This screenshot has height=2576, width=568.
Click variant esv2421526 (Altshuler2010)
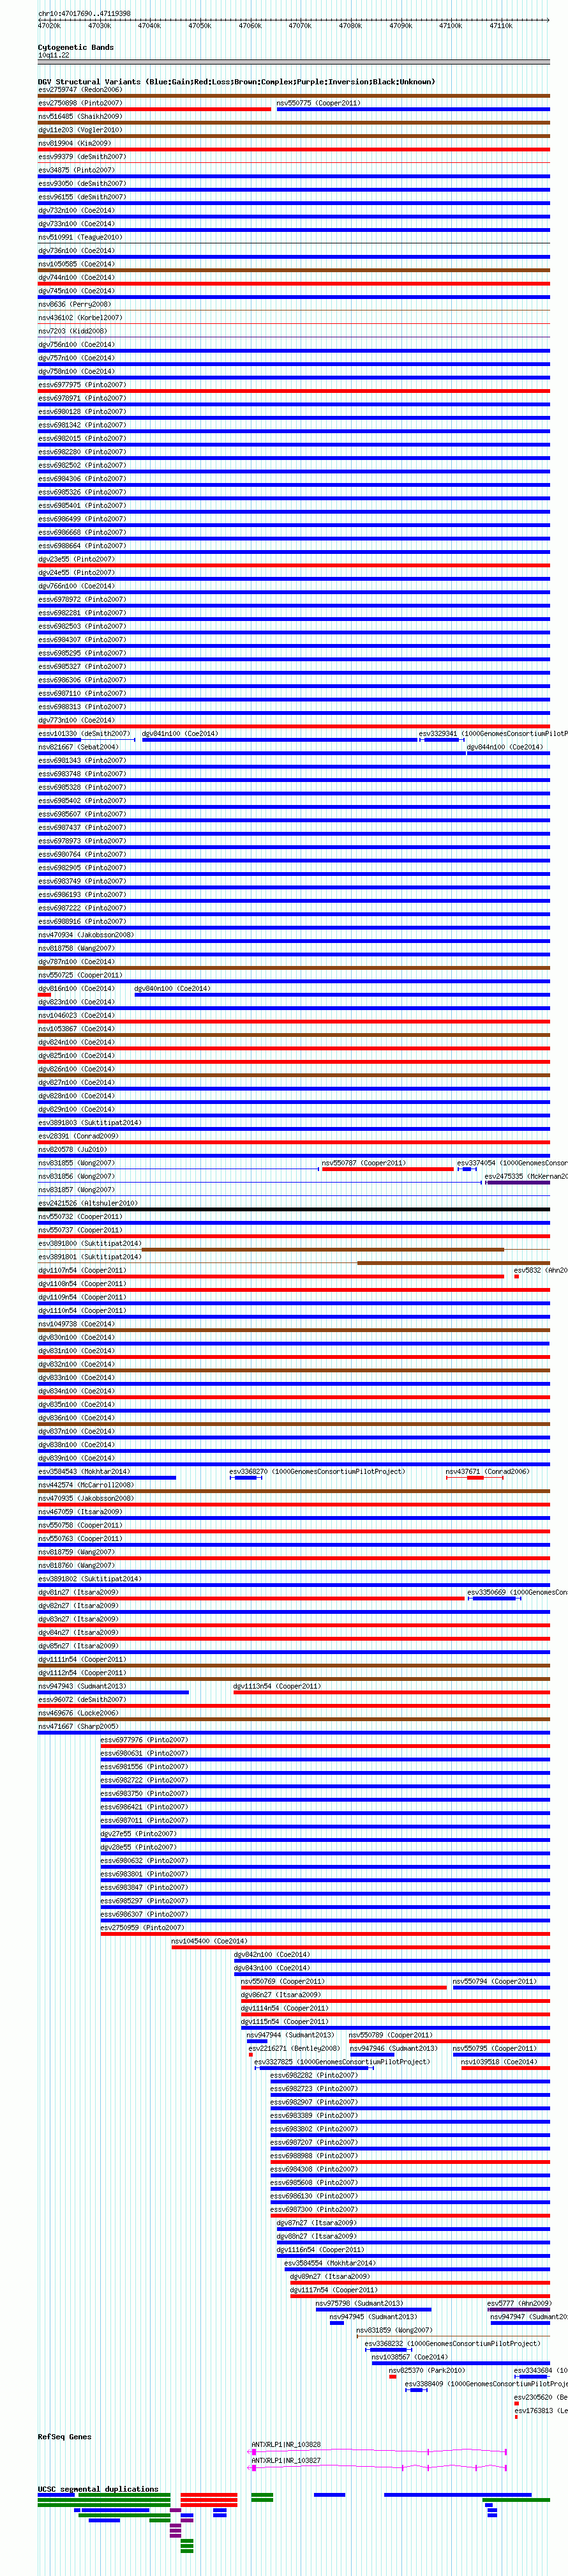tap(88, 1203)
